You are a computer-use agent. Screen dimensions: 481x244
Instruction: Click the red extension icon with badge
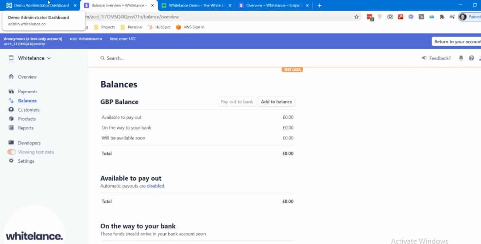[x=370, y=17]
